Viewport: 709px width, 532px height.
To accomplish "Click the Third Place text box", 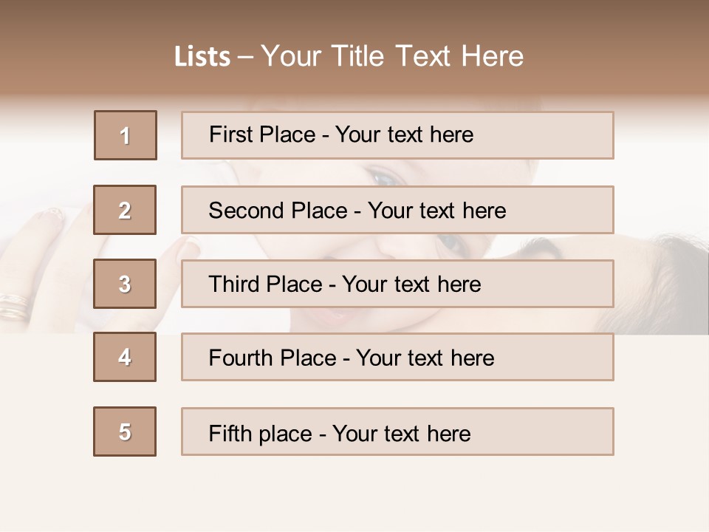I will point(397,284).
